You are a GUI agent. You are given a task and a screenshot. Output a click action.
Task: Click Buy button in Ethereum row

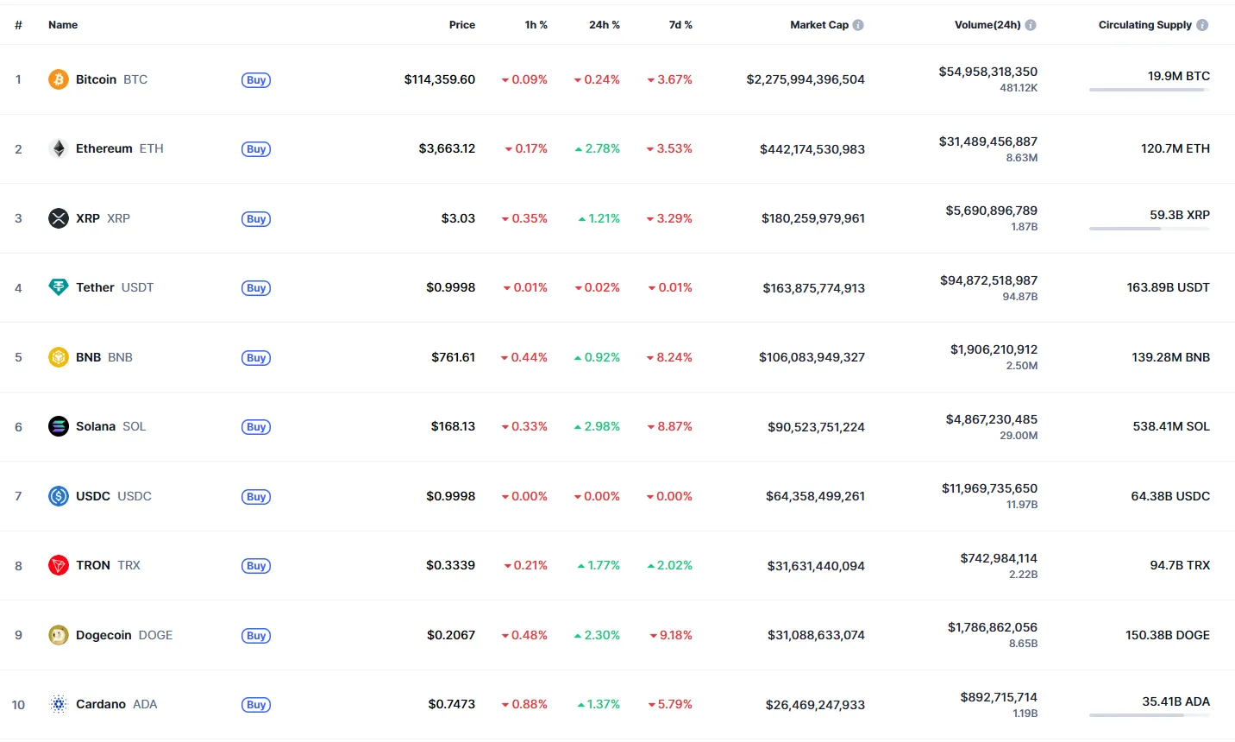pyautogui.click(x=256, y=149)
